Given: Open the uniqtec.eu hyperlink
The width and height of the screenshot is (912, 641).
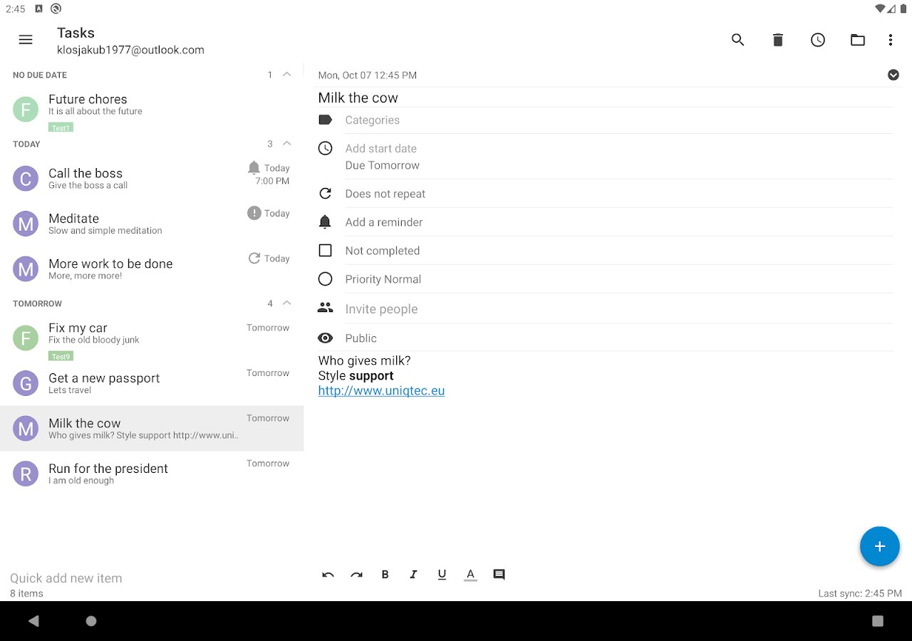Looking at the screenshot, I should [x=381, y=390].
